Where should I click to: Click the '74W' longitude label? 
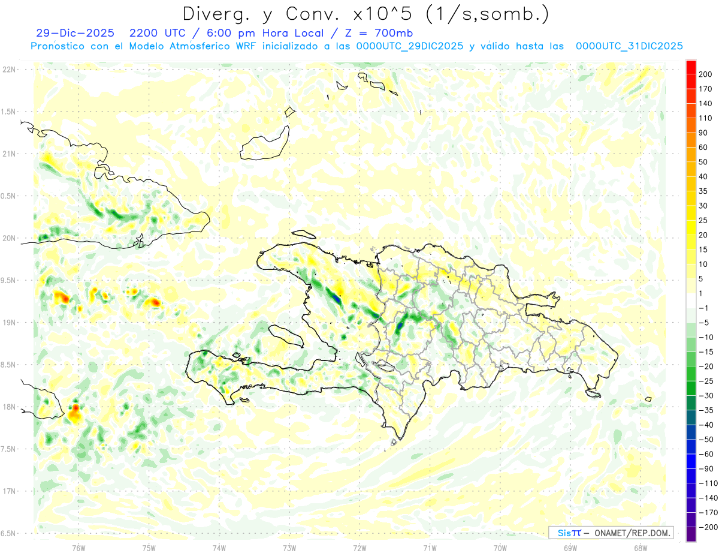pos(219,548)
